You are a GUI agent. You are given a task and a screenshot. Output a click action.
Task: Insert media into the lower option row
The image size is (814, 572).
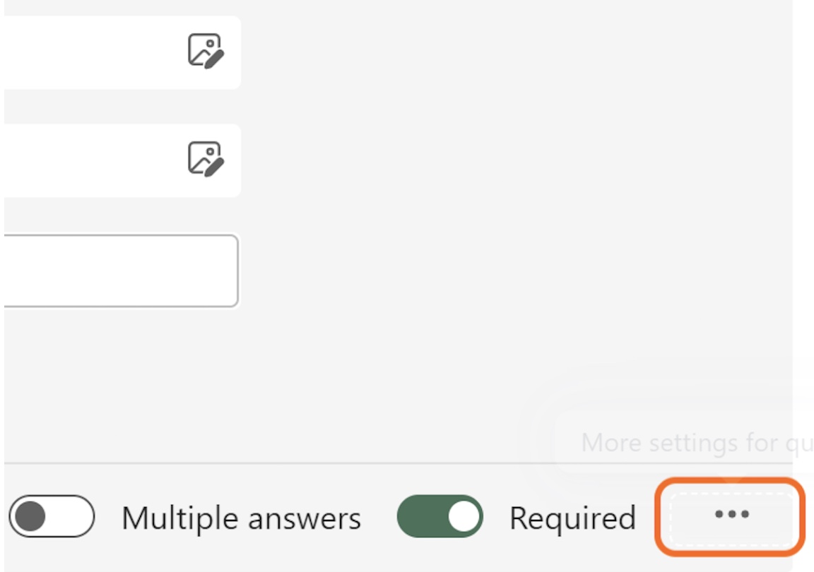206,159
